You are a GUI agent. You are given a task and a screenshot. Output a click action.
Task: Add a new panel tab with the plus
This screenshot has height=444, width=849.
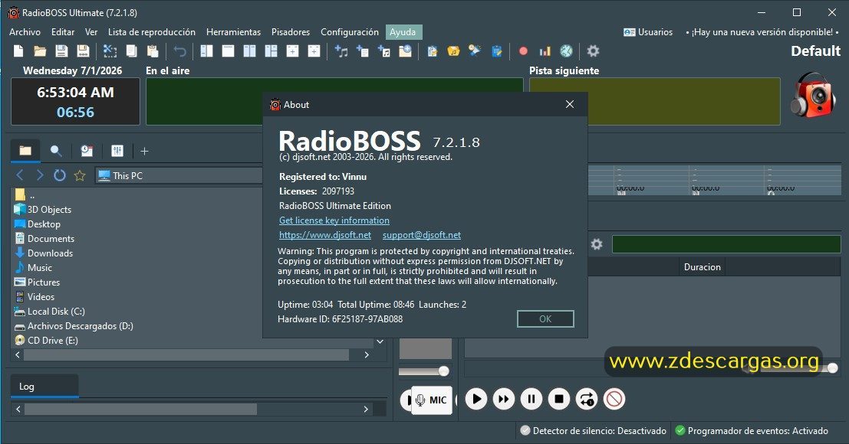tap(144, 152)
